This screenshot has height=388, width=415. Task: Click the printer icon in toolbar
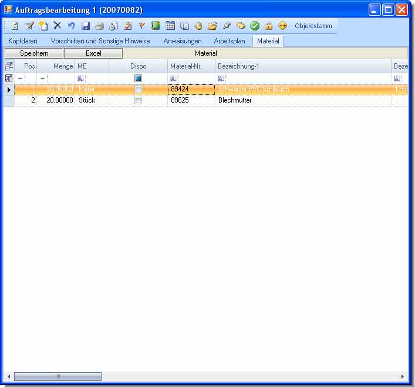[x=100, y=26]
